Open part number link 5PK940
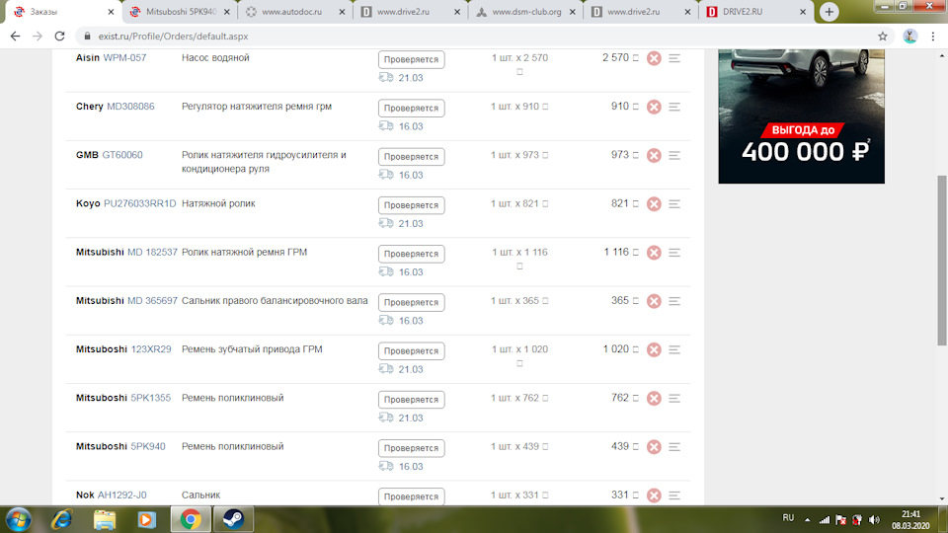The image size is (948, 533). [148, 446]
